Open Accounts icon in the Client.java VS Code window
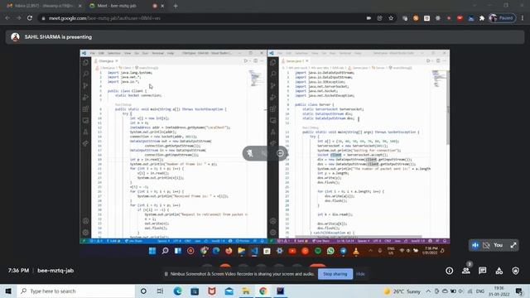 coord(85,221)
